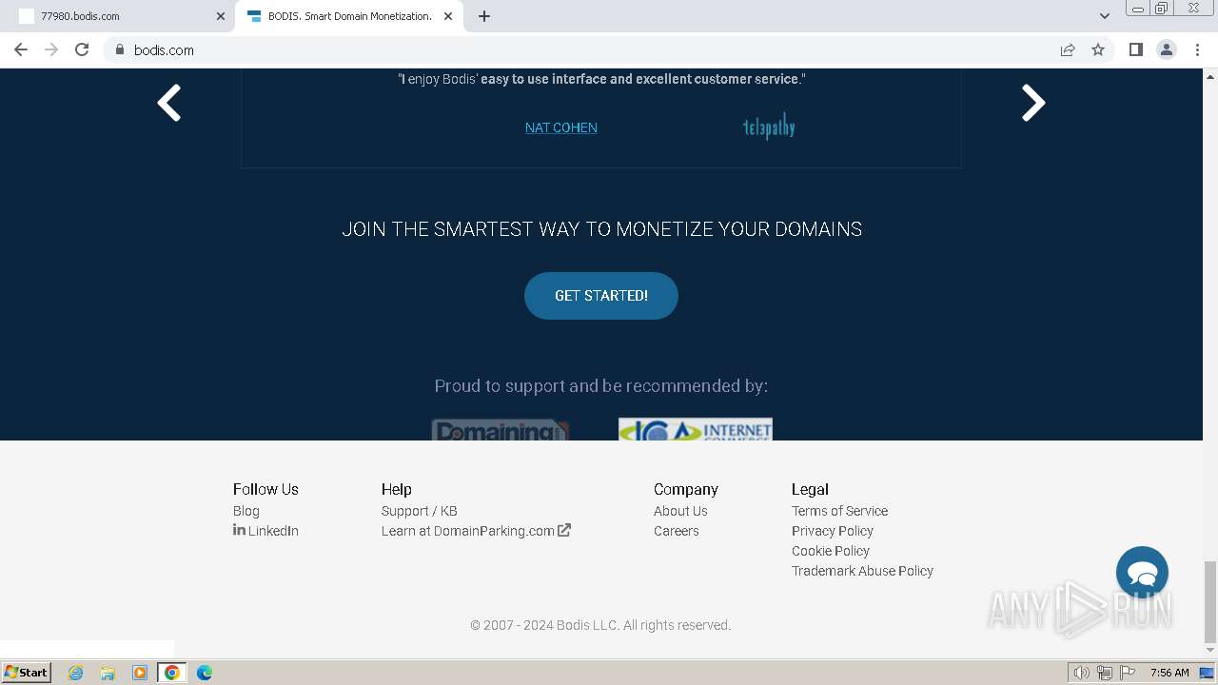Select Chrome in the taskbar
This screenshot has height=685, width=1218.
pos(171,673)
